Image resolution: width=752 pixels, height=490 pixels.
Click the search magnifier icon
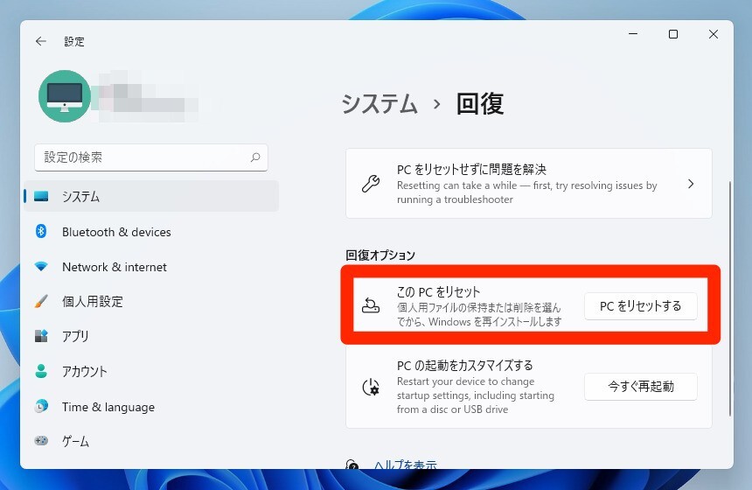(255, 157)
